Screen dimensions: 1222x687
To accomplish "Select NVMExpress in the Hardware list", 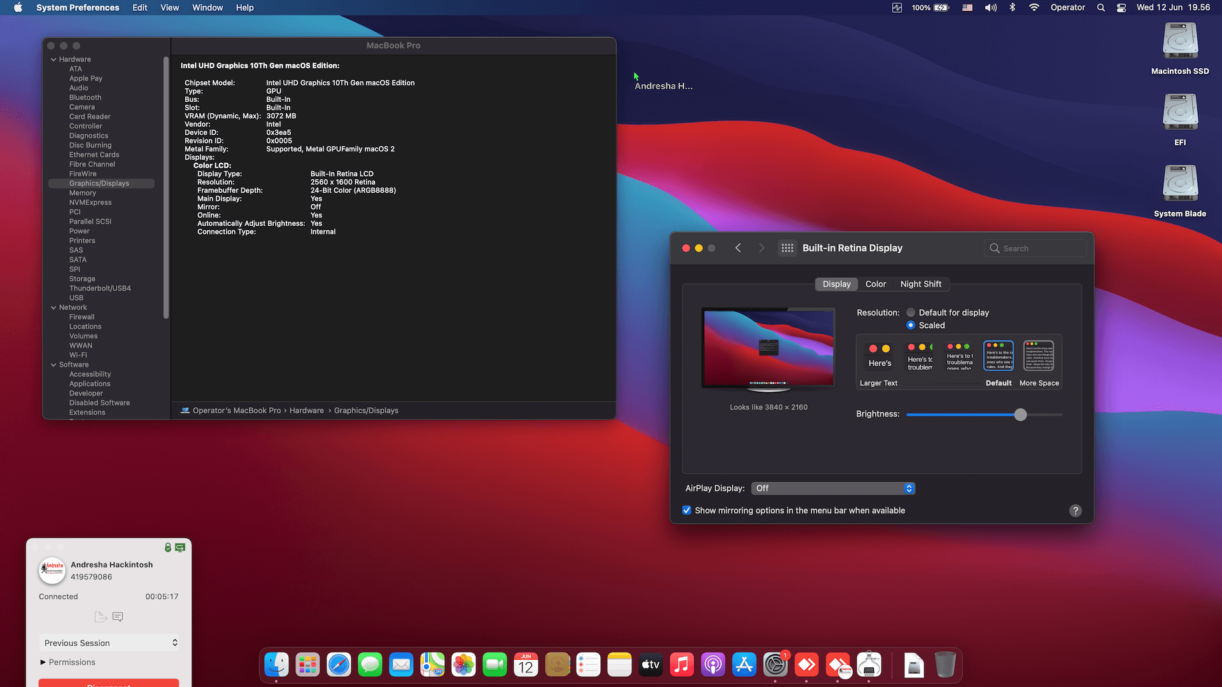I will pyautogui.click(x=90, y=202).
